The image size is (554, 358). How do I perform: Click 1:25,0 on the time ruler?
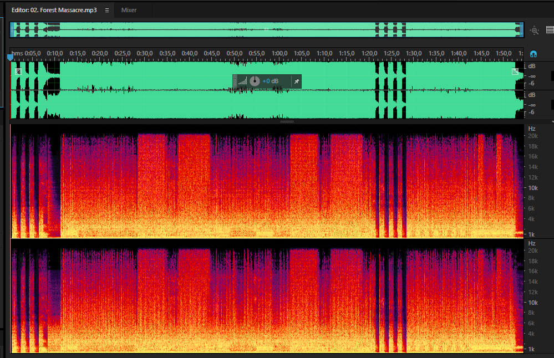392,53
